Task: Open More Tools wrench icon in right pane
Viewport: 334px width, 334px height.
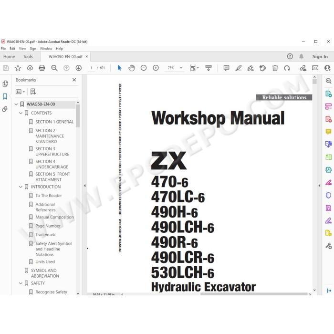Action: coord(328,246)
